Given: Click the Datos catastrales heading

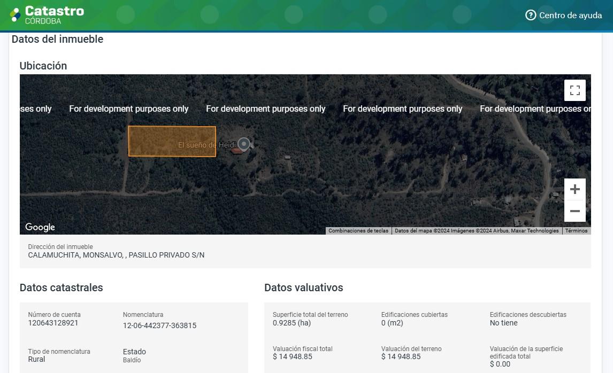Looking at the screenshot, I should click(62, 287).
